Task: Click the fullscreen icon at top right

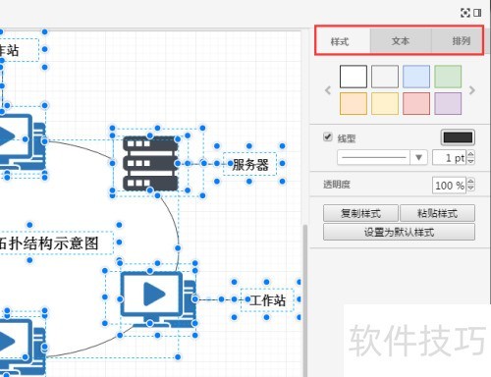Action: (464, 13)
